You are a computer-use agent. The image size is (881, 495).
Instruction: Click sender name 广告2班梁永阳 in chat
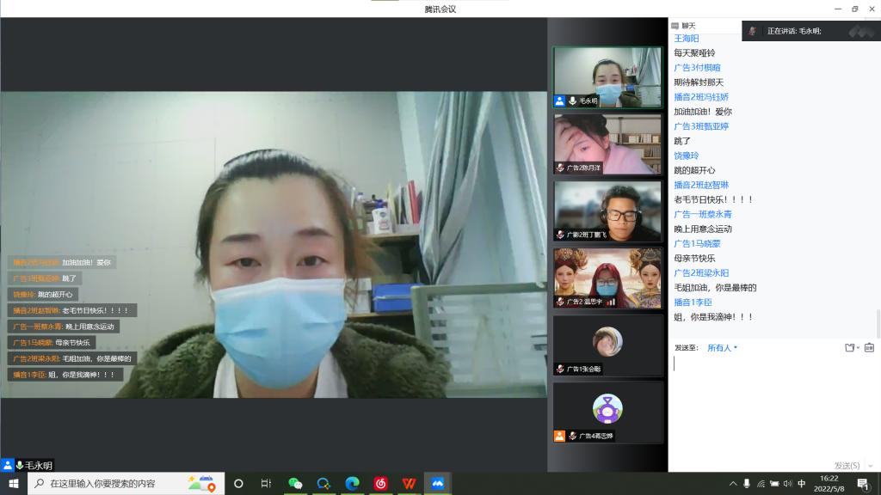701,272
